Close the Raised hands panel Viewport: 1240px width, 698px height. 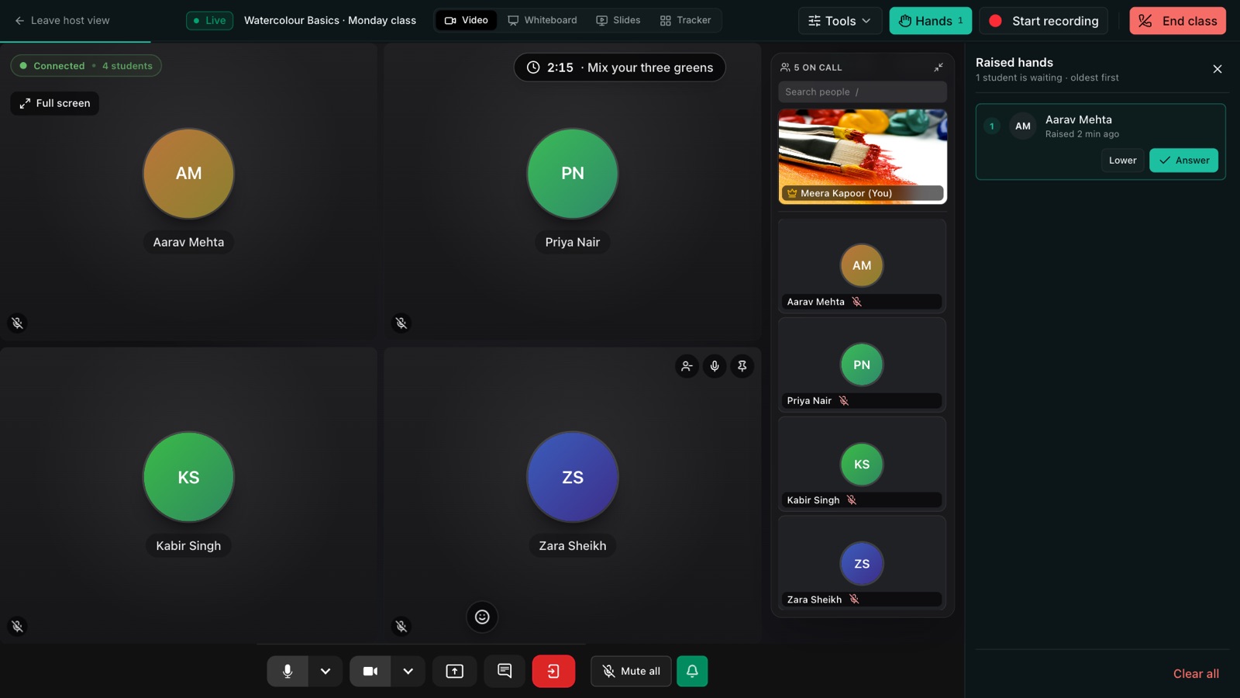point(1218,69)
